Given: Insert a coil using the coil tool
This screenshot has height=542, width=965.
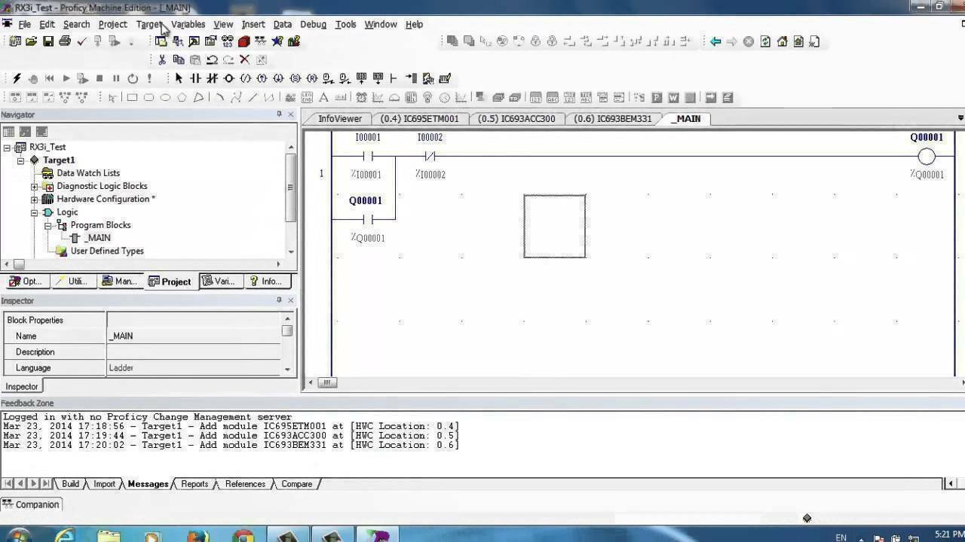Looking at the screenshot, I should (x=229, y=78).
